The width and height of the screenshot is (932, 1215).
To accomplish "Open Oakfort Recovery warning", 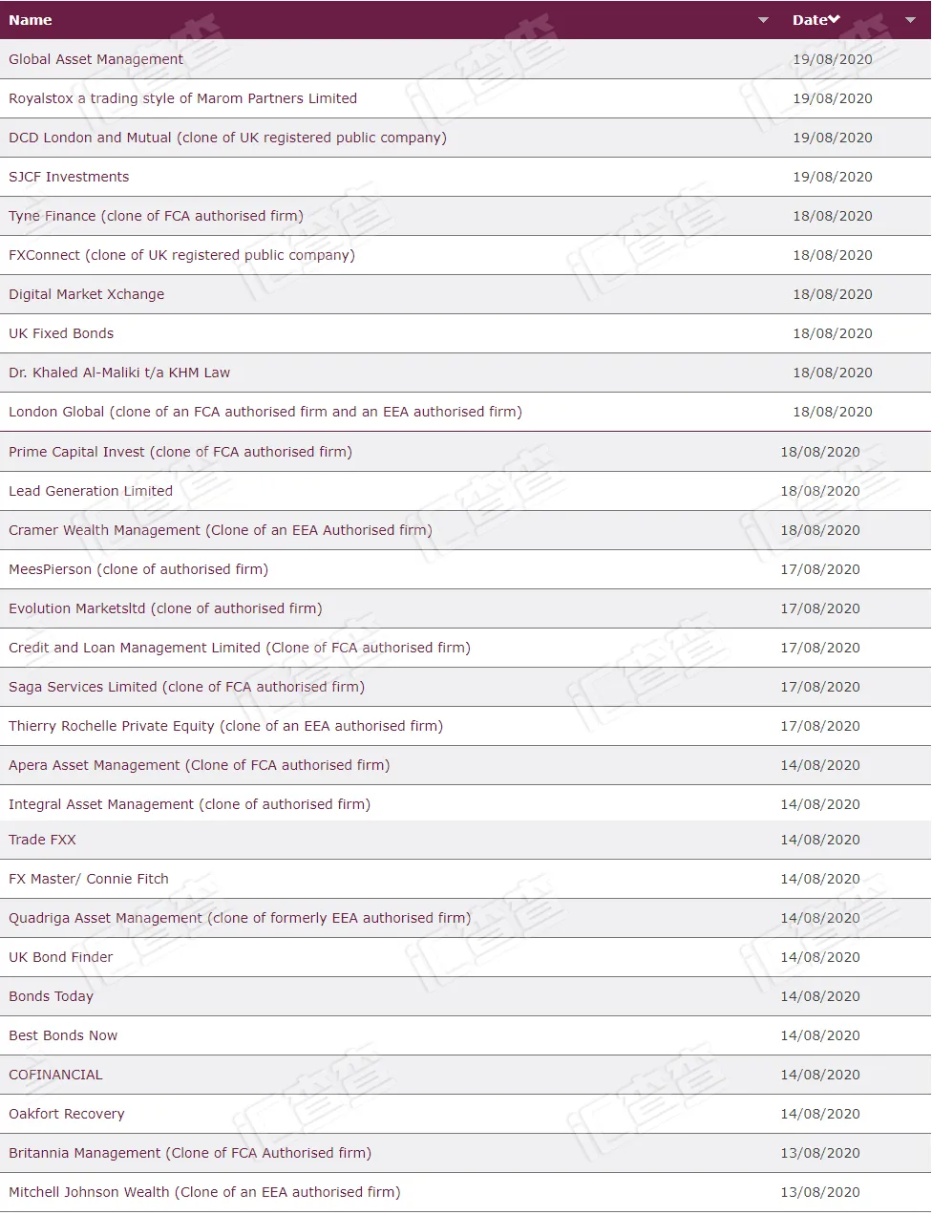I will 67,1114.
